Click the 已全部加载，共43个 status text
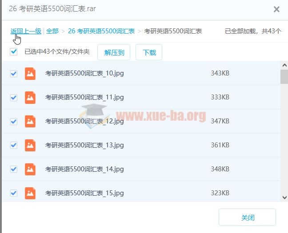 tap(253, 31)
